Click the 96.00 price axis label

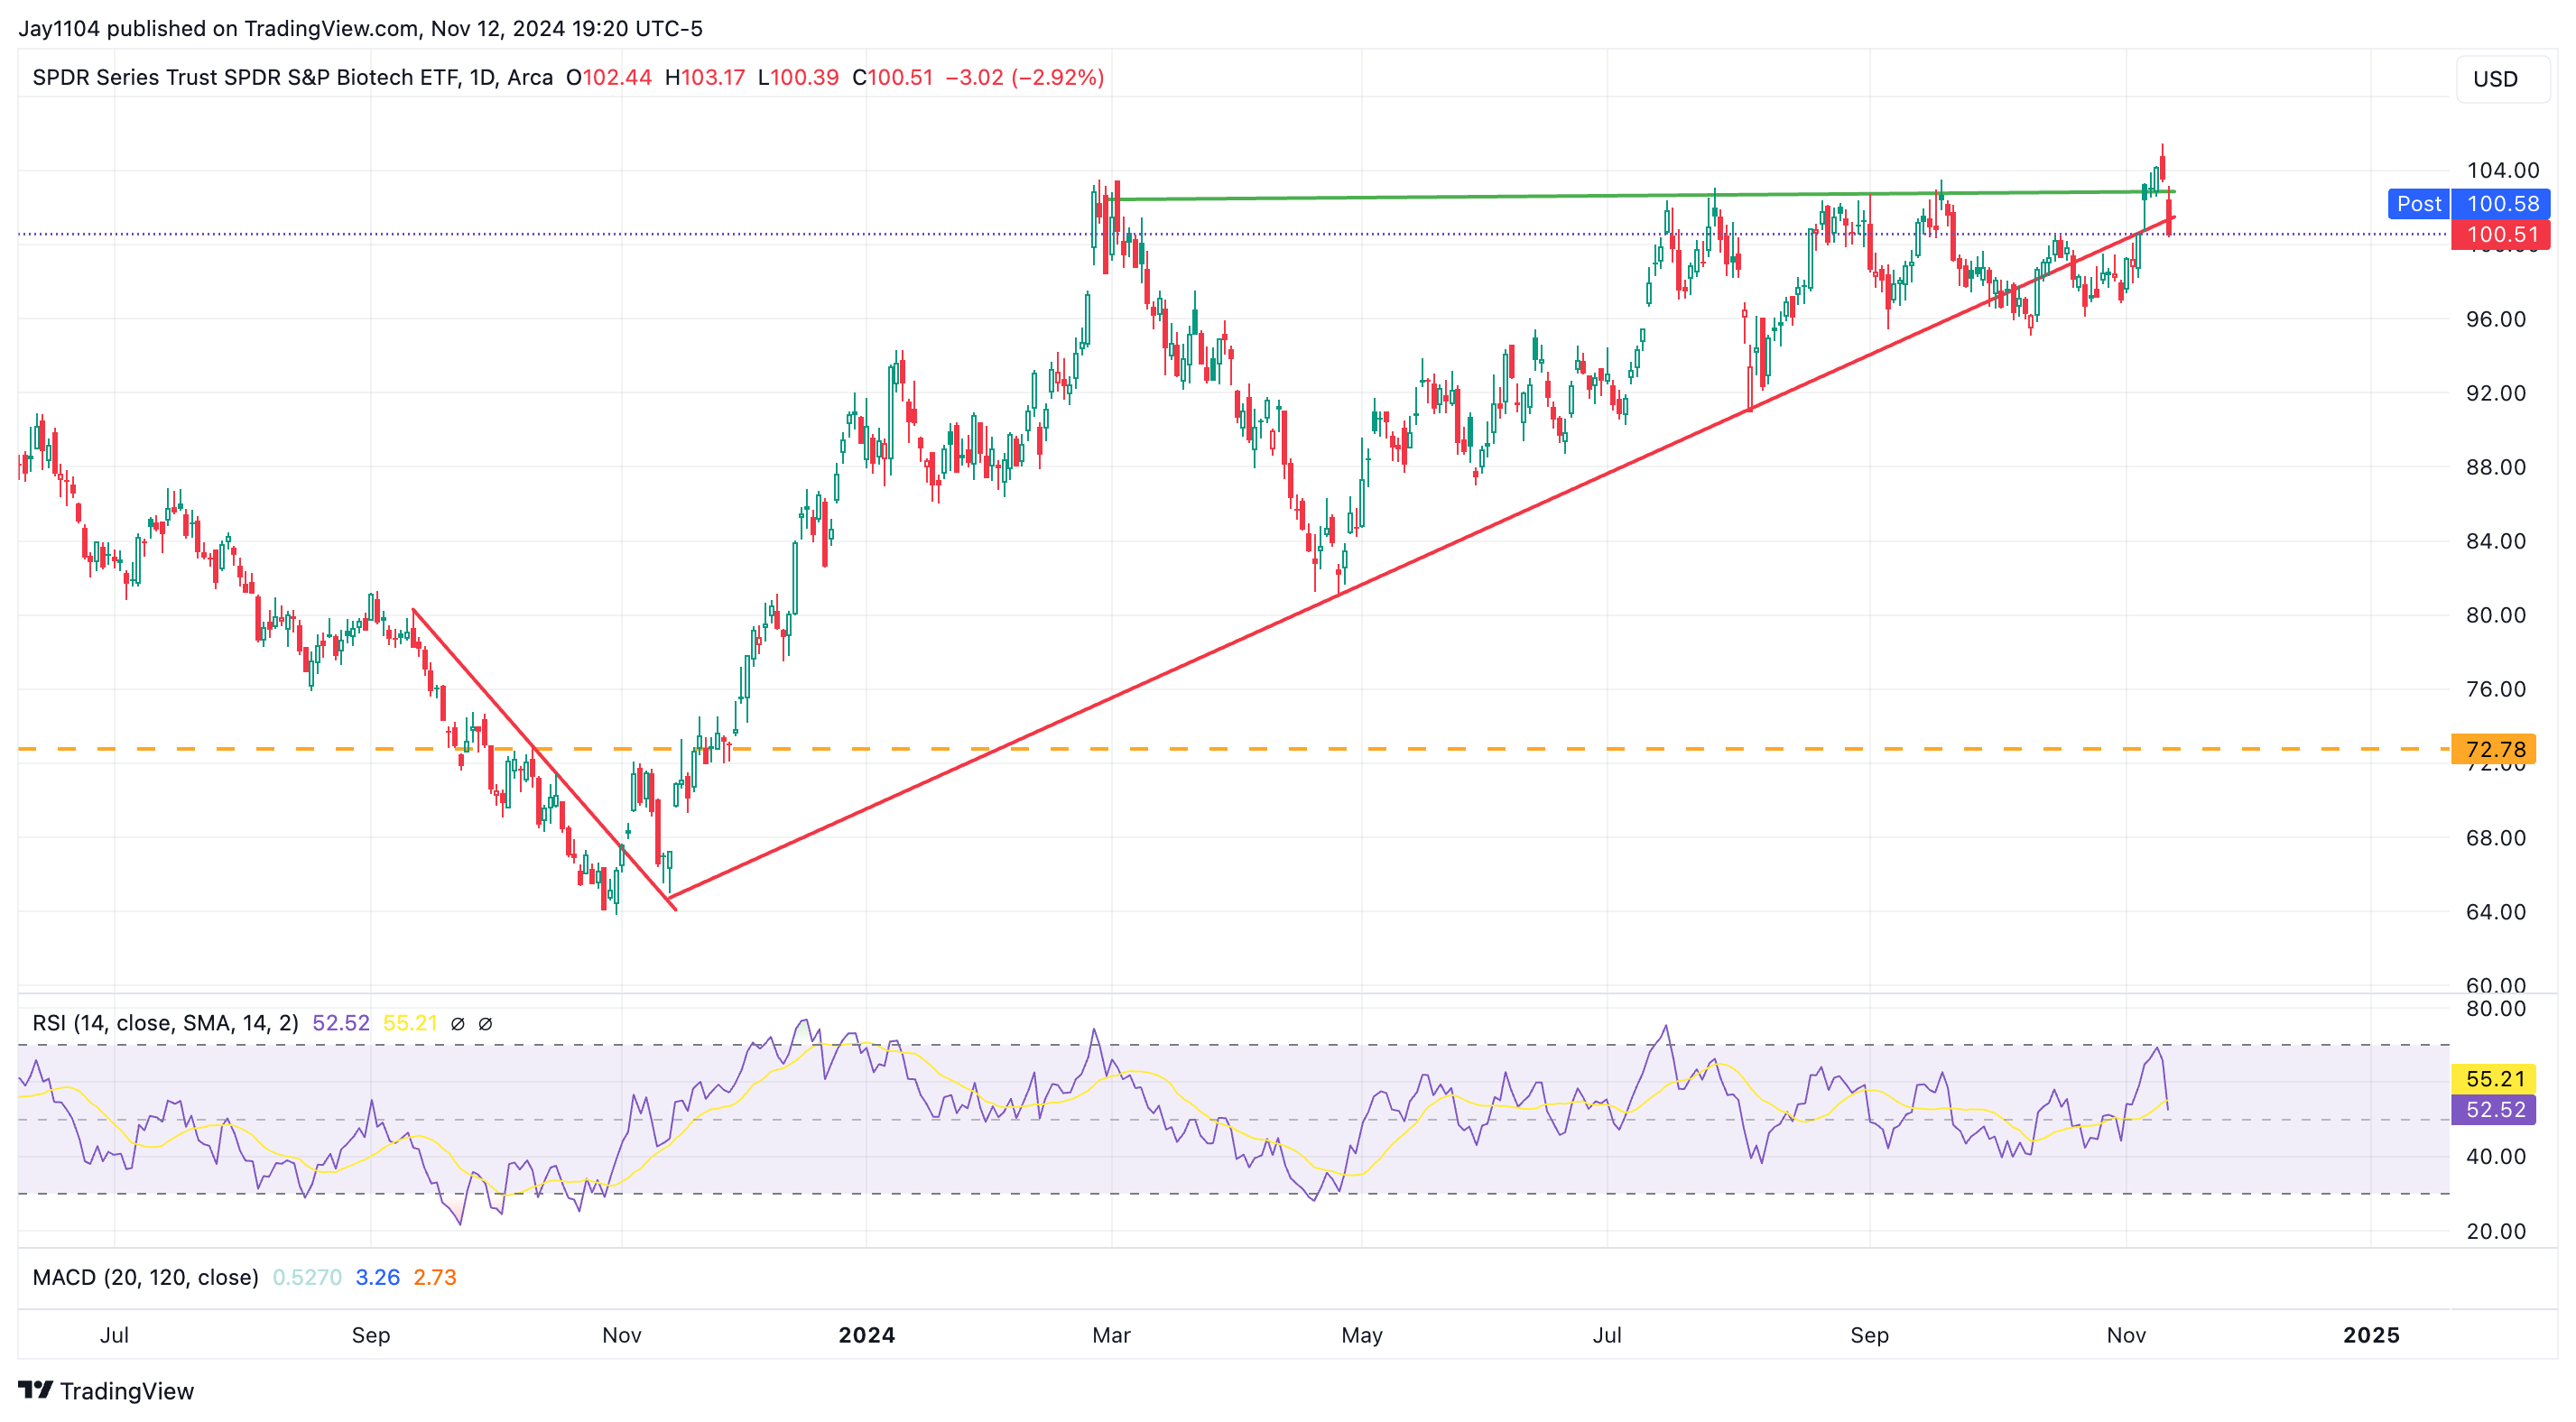coord(2496,319)
